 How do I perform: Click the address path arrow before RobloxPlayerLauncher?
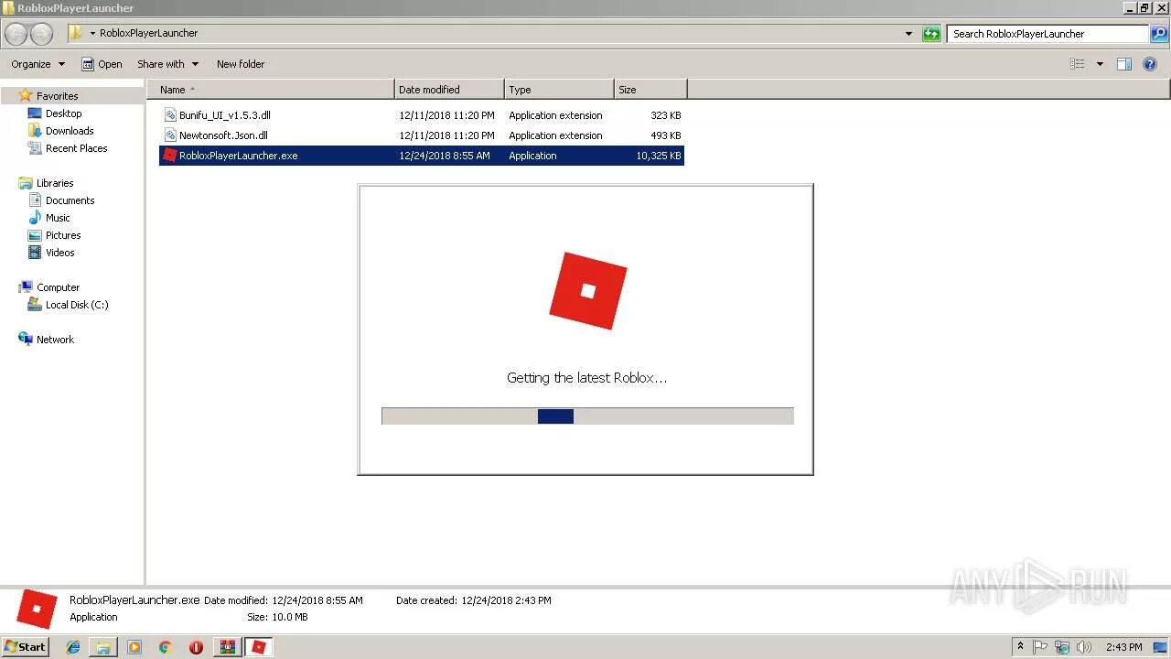click(x=92, y=34)
